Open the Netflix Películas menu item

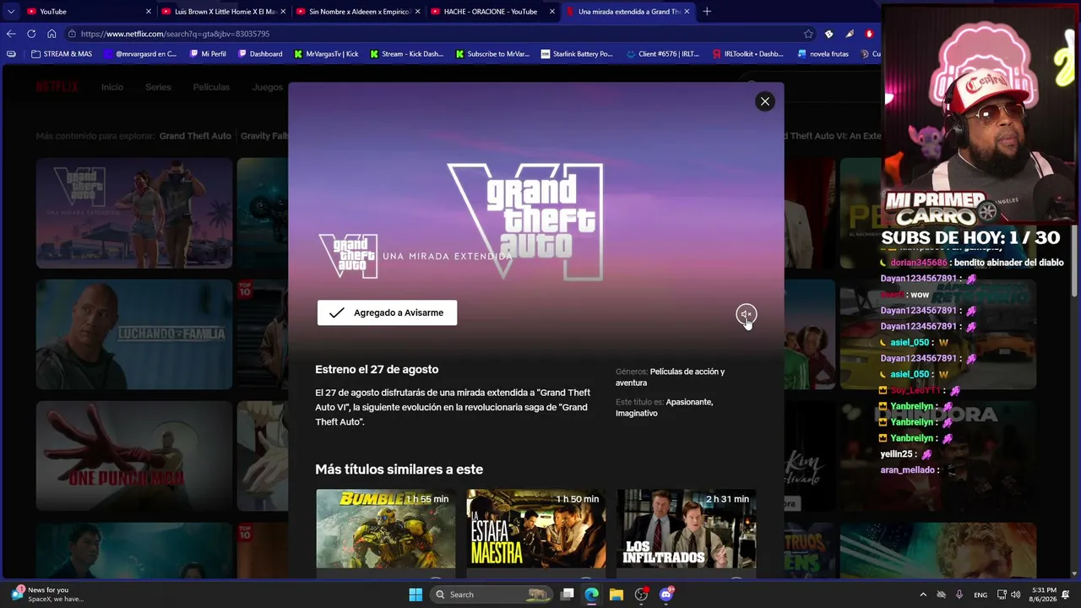(211, 87)
